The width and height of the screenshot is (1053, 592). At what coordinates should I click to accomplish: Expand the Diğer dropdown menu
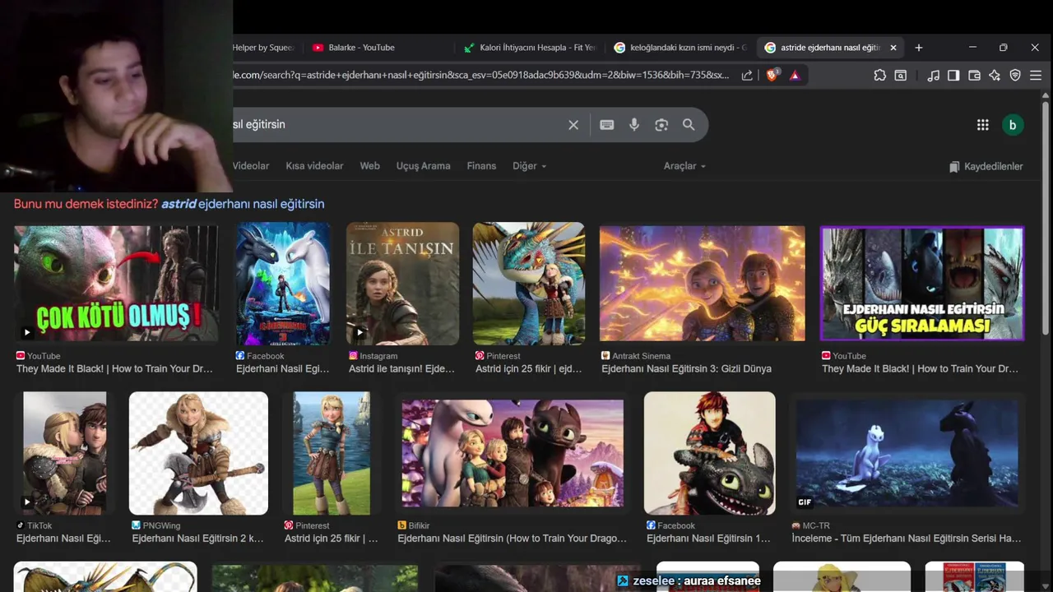529,166
